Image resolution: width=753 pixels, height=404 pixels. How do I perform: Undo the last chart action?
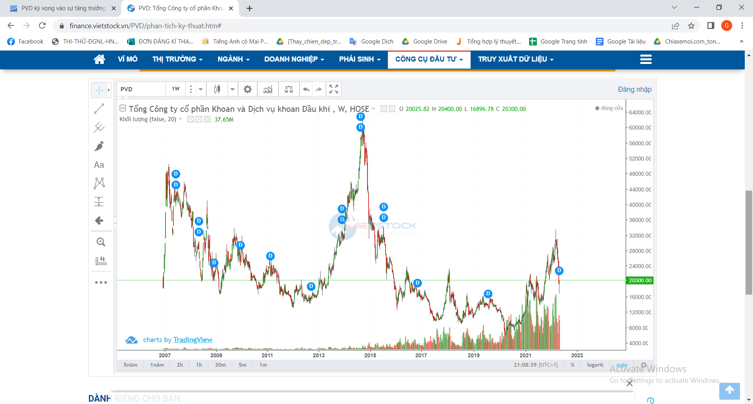coord(306,89)
